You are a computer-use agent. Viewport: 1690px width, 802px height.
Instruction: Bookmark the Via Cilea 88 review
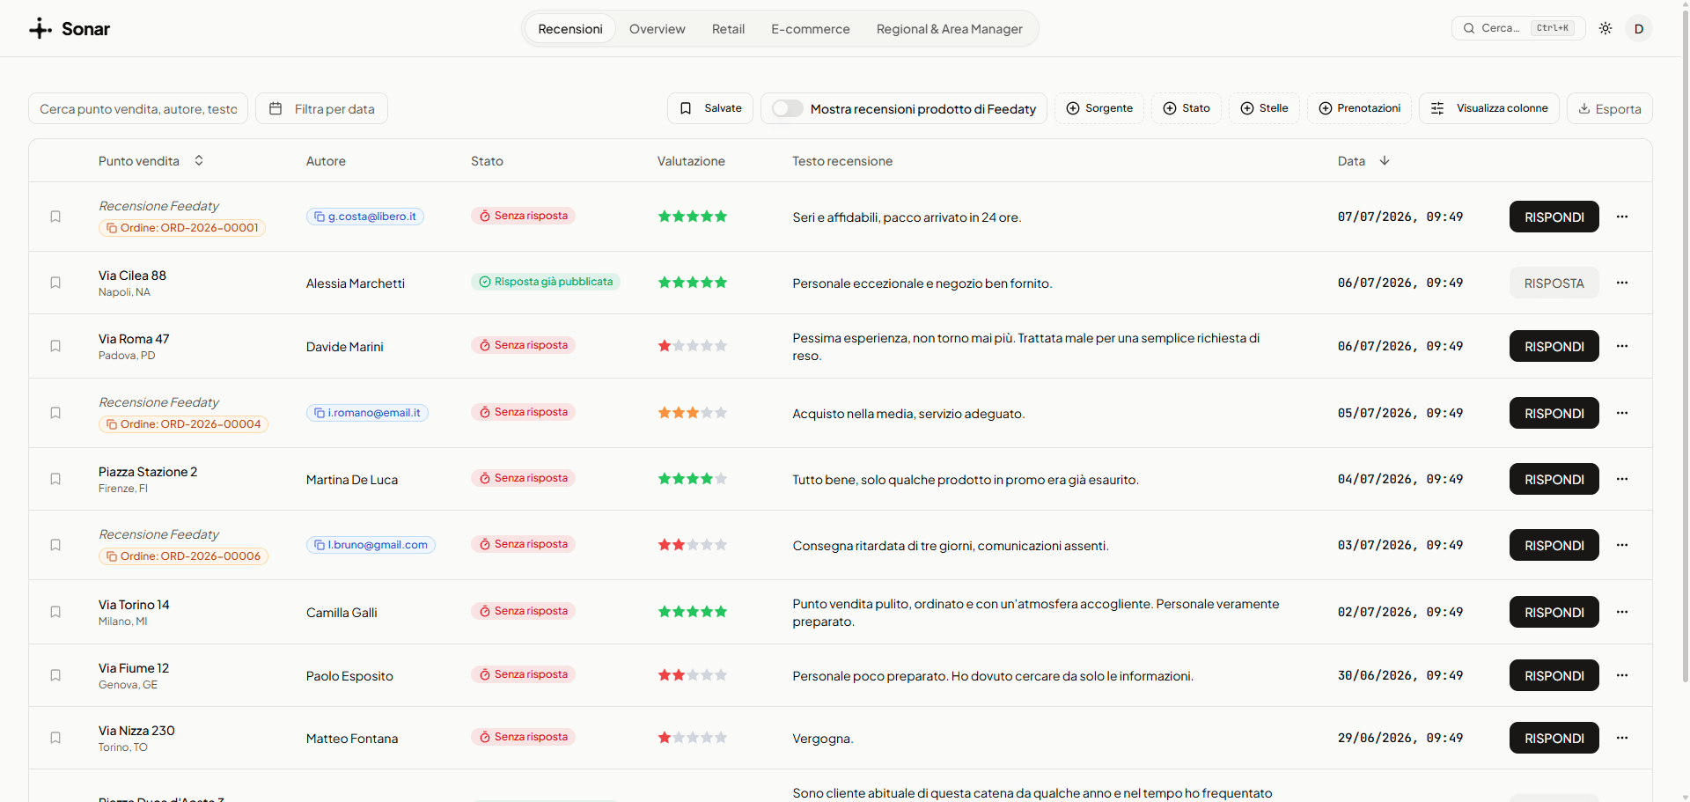(55, 283)
